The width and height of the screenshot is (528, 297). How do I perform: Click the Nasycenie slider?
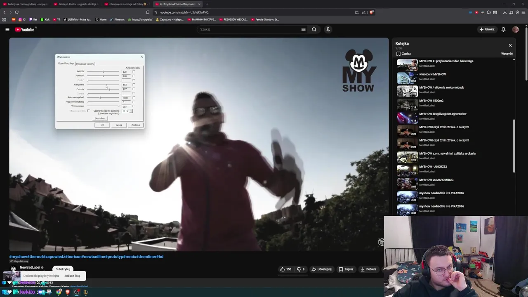(103, 85)
